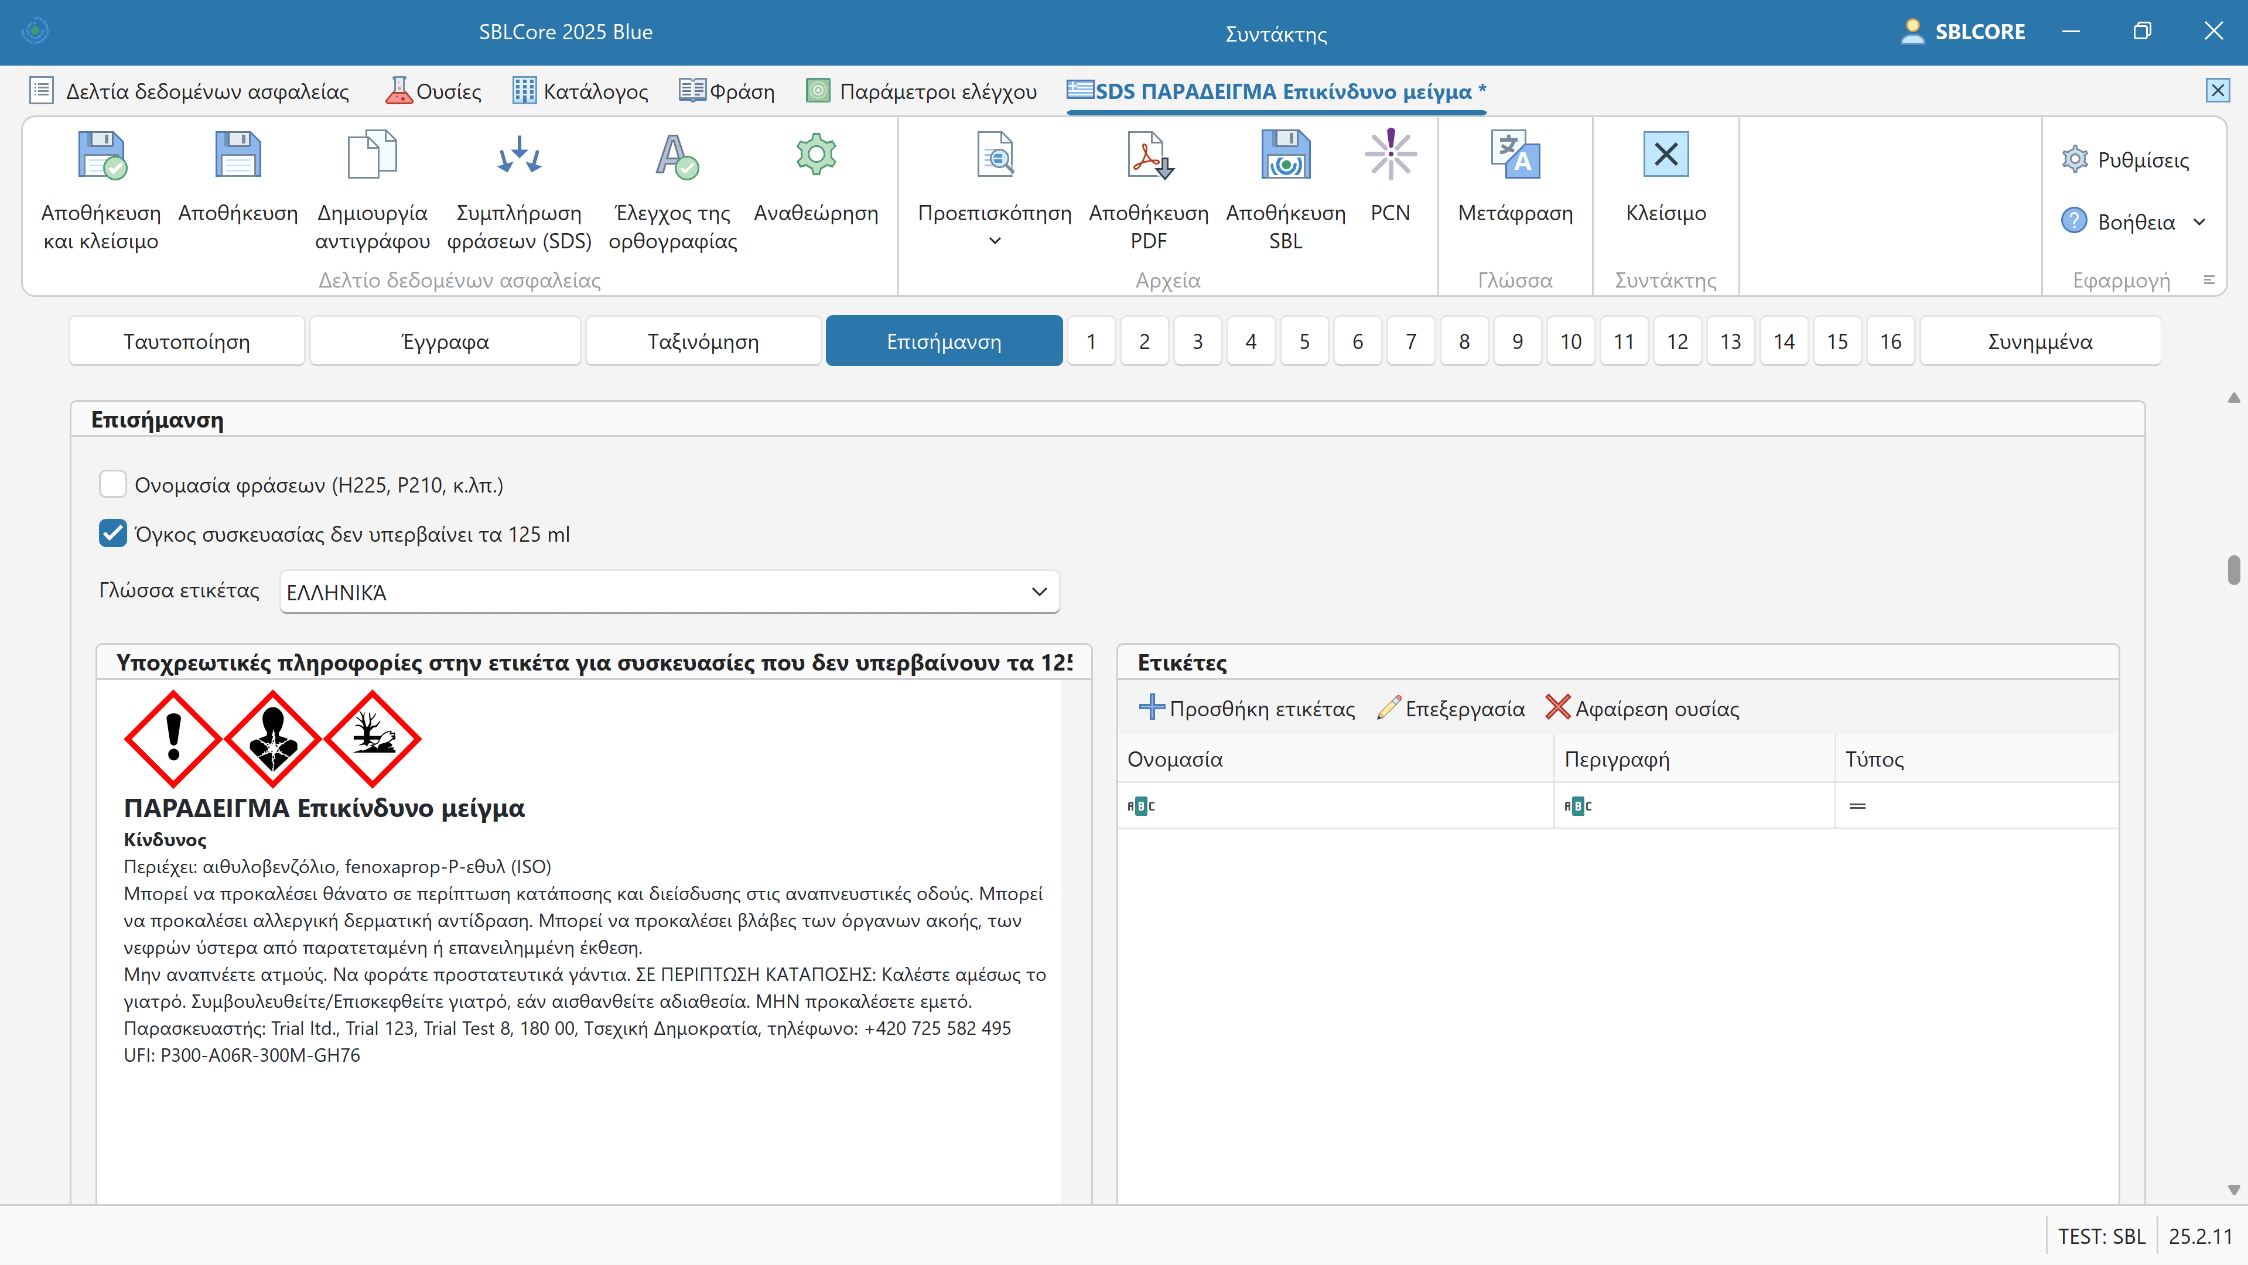Viewport: 2248px width, 1265px height.
Task: Click the Save and close icon
Action: pos(101,156)
